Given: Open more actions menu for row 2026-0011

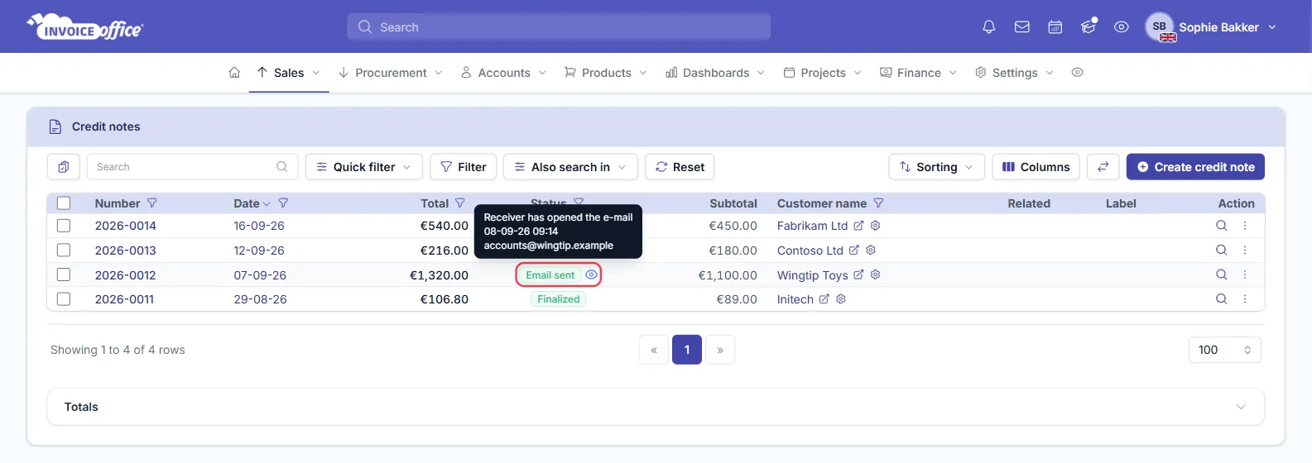Looking at the screenshot, I should tap(1245, 299).
